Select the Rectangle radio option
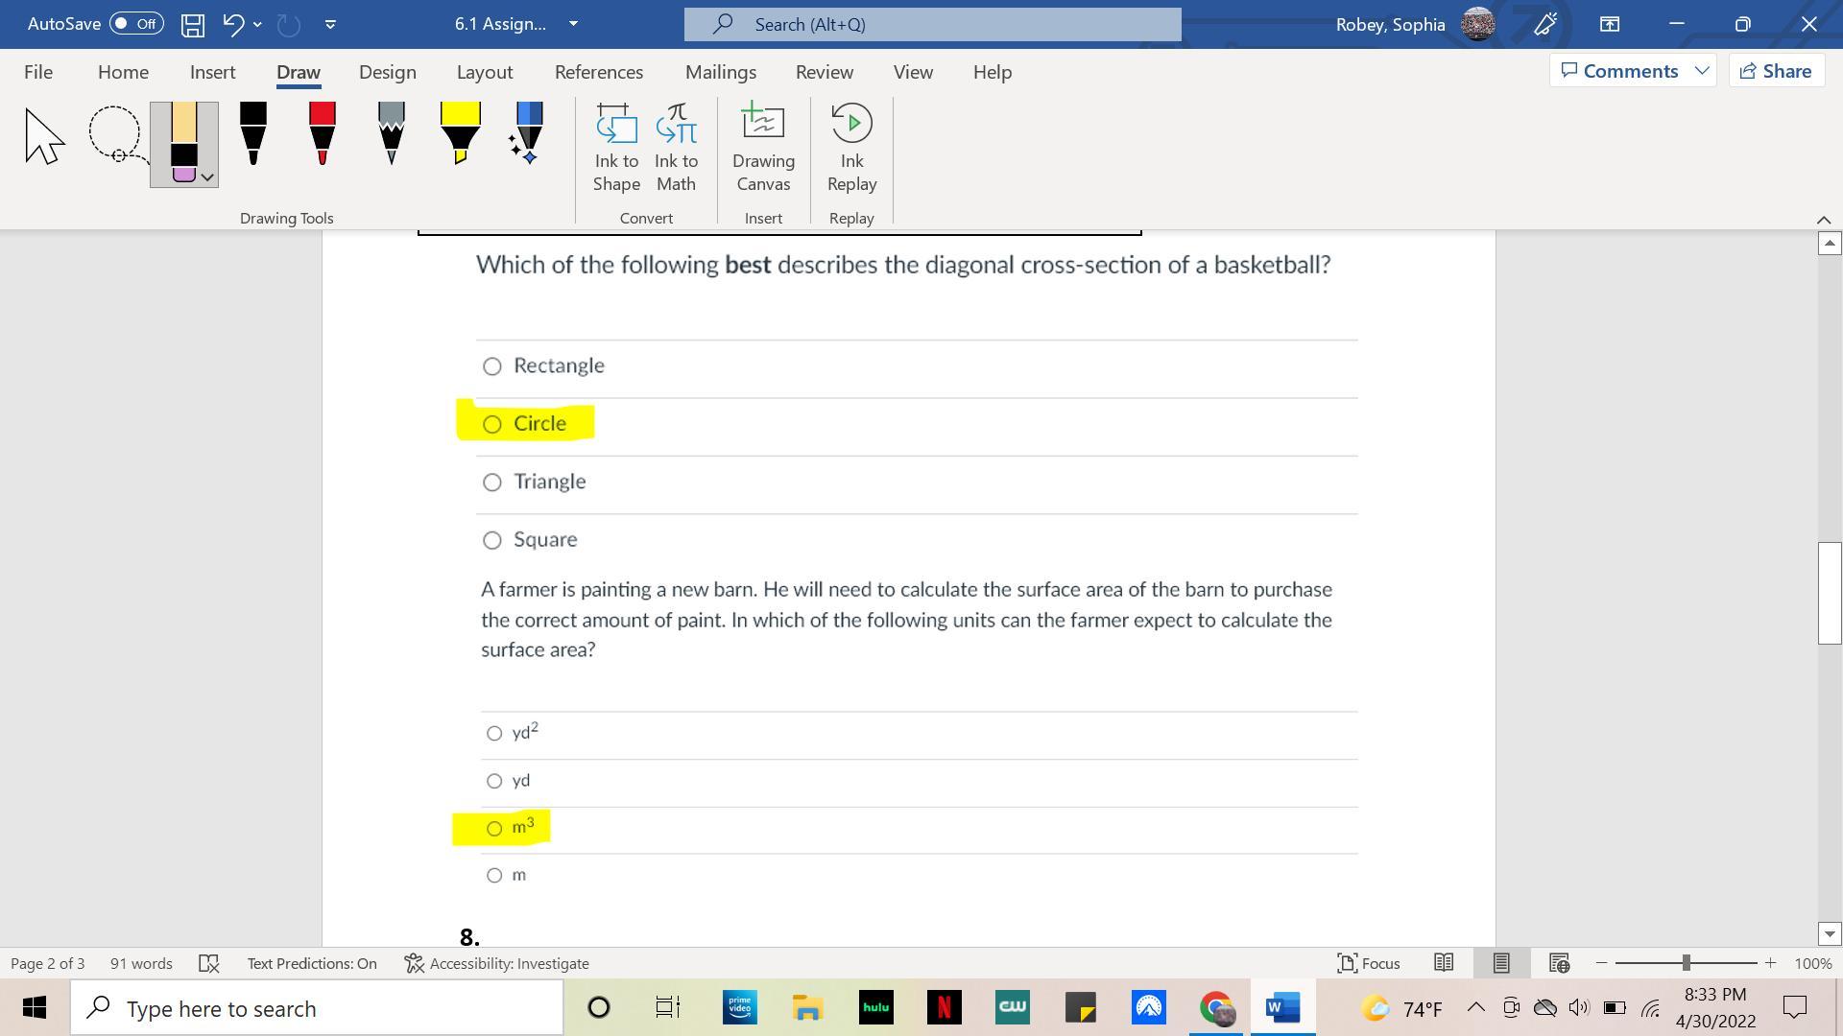Viewport: 1843px width, 1036px height. tap(492, 366)
